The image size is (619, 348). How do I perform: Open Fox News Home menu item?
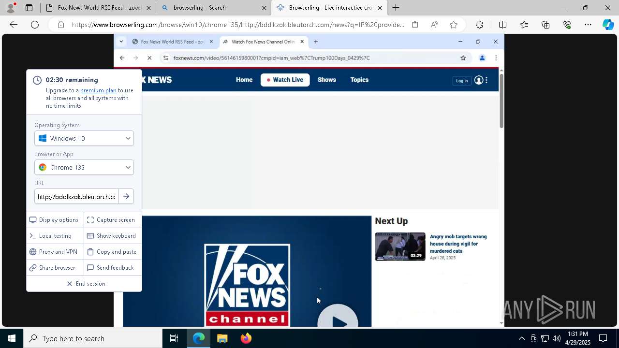[244, 80]
